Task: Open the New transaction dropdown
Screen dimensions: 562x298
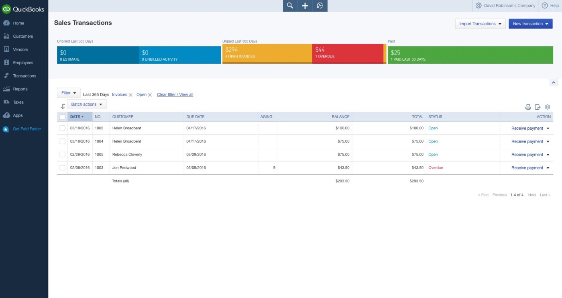Action: pos(530,24)
